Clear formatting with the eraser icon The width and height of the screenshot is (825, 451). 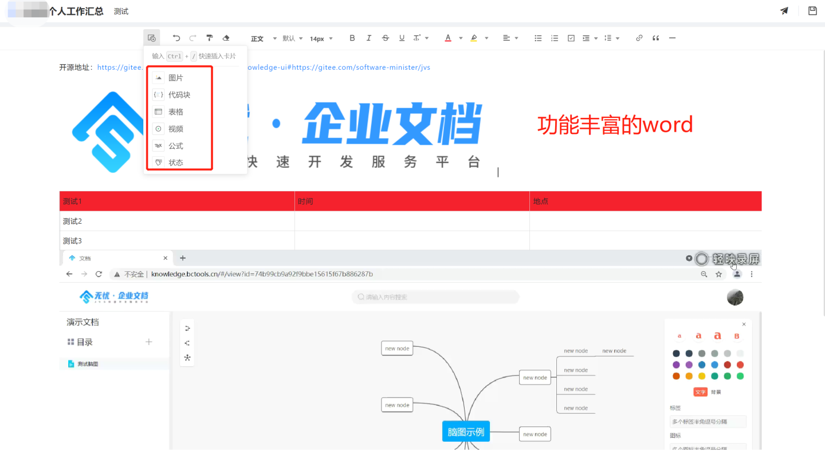pos(226,38)
